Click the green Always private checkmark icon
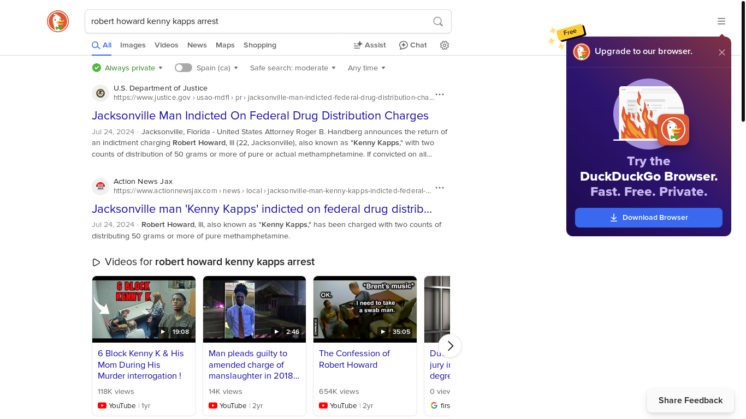The width and height of the screenshot is (746, 419). click(x=97, y=68)
